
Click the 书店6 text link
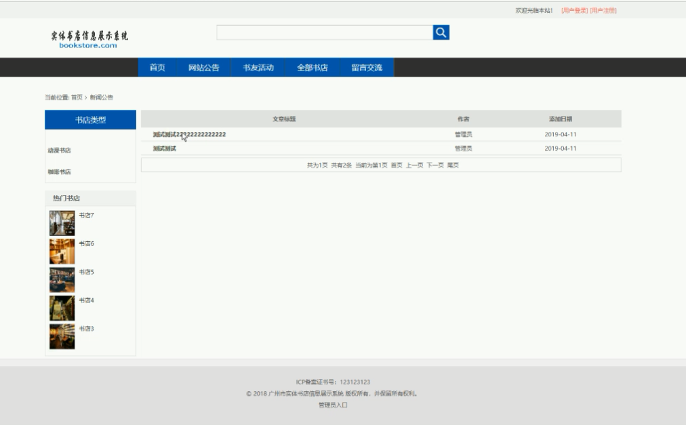coord(86,244)
